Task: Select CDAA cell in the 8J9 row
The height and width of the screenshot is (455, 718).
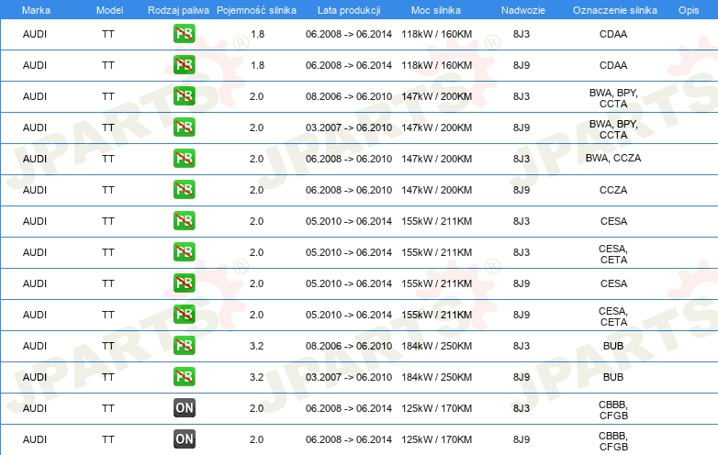Action: coord(613,65)
